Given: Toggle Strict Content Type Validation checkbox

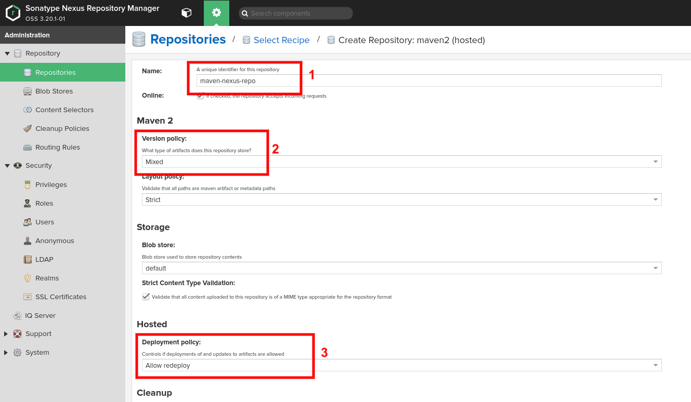Looking at the screenshot, I should tap(146, 297).
